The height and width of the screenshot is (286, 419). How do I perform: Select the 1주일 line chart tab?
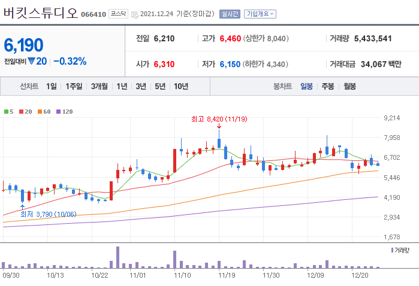[74, 86]
